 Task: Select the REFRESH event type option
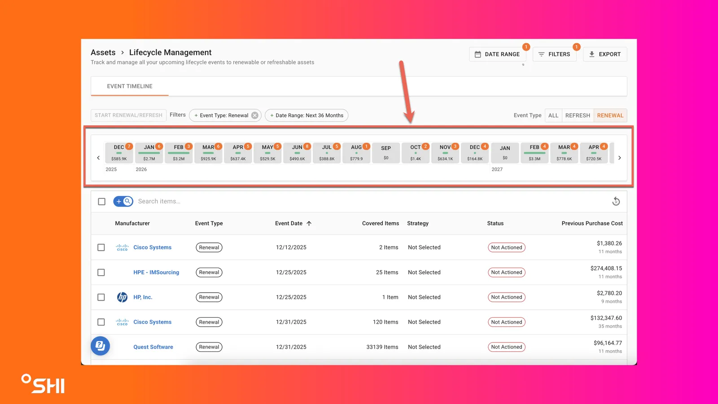click(x=578, y=115)
